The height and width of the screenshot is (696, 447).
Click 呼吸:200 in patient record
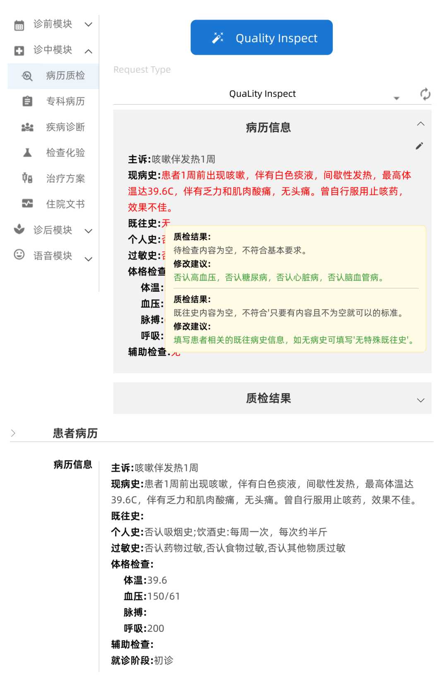(144, 628)
